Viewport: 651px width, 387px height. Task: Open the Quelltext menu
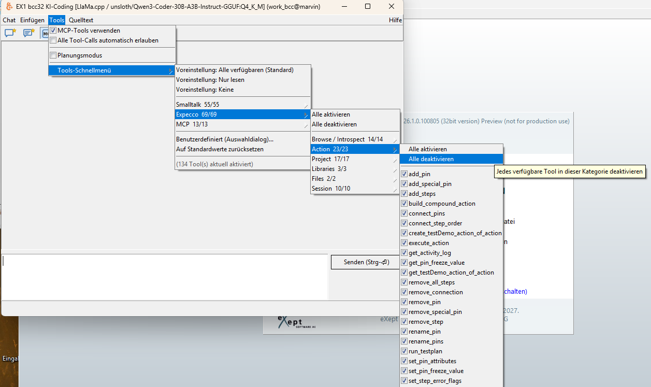tap(81, 20)
